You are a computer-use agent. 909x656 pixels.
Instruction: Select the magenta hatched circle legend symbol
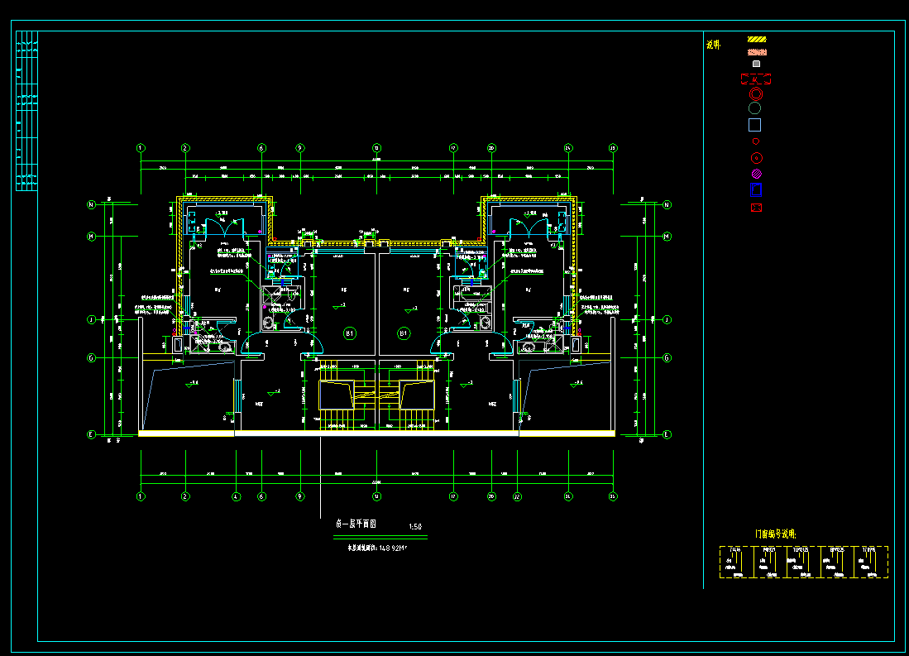tap(756, 174)
